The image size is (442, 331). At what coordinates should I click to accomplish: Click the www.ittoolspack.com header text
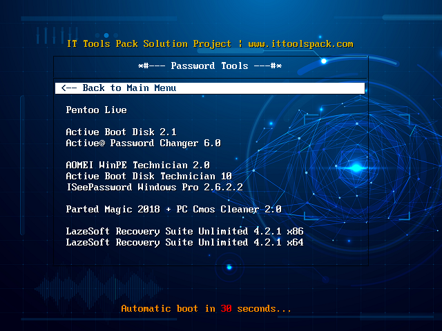click(300, 44)
